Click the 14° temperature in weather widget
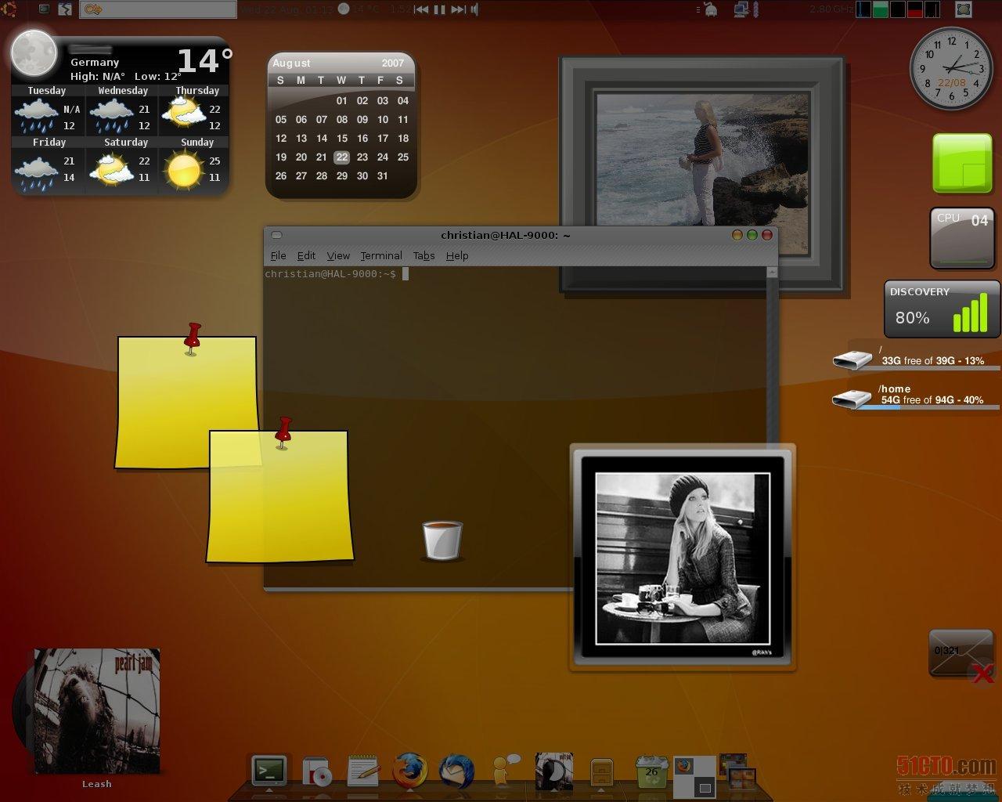Viewport: 1002px width, 802px height. 205,60
